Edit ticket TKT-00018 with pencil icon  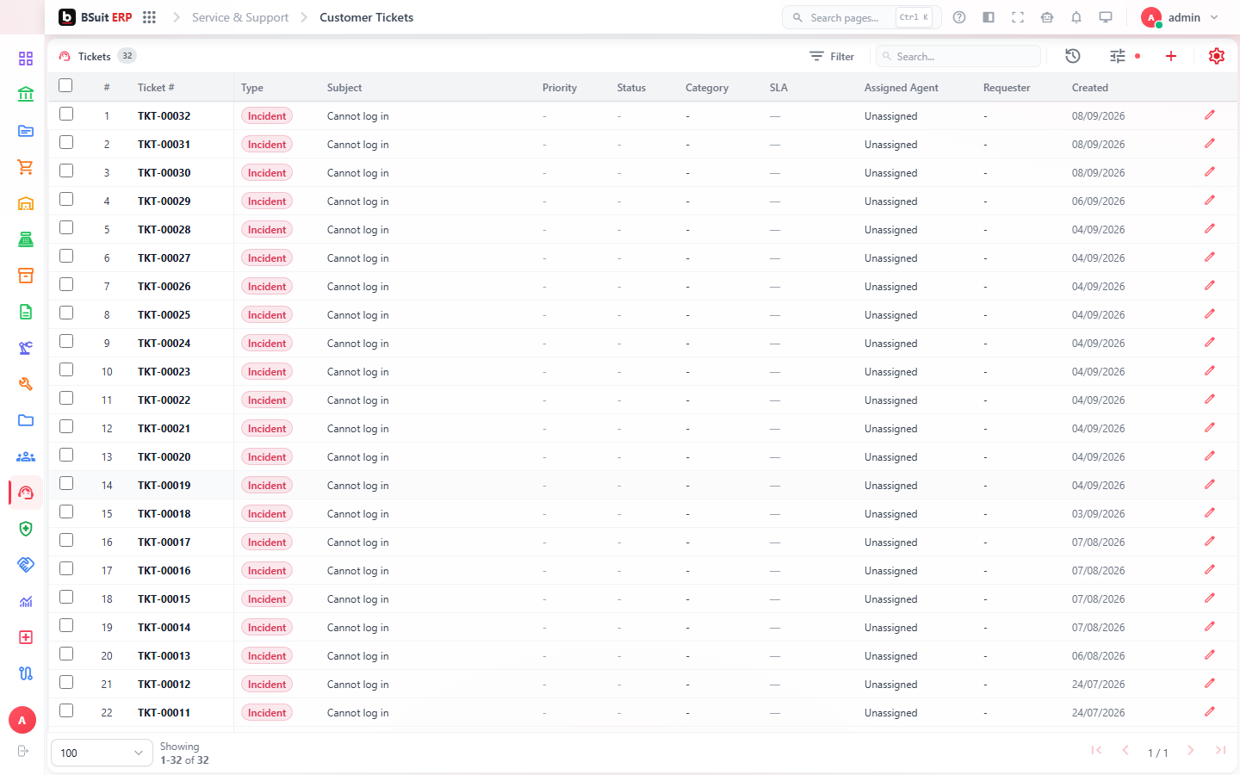pyautogui.click(x=1210, y=513)
